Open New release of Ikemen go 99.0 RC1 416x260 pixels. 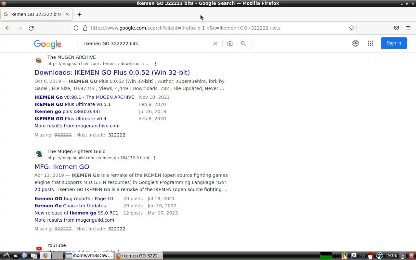click(x=76, y=213)
